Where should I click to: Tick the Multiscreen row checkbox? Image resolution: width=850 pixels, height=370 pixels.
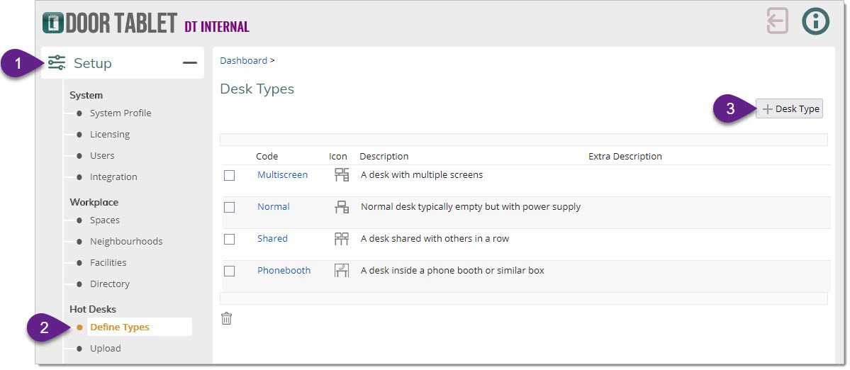coord(229,175)
